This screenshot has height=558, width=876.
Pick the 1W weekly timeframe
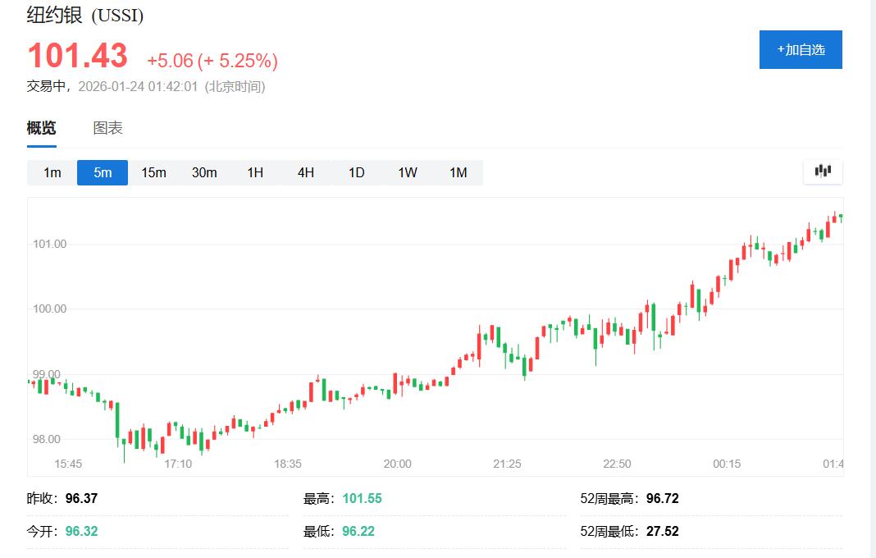click(408, 172)
